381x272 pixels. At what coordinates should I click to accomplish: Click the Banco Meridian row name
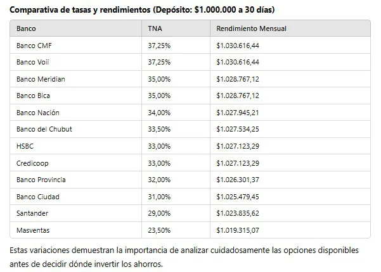point(41,79)
